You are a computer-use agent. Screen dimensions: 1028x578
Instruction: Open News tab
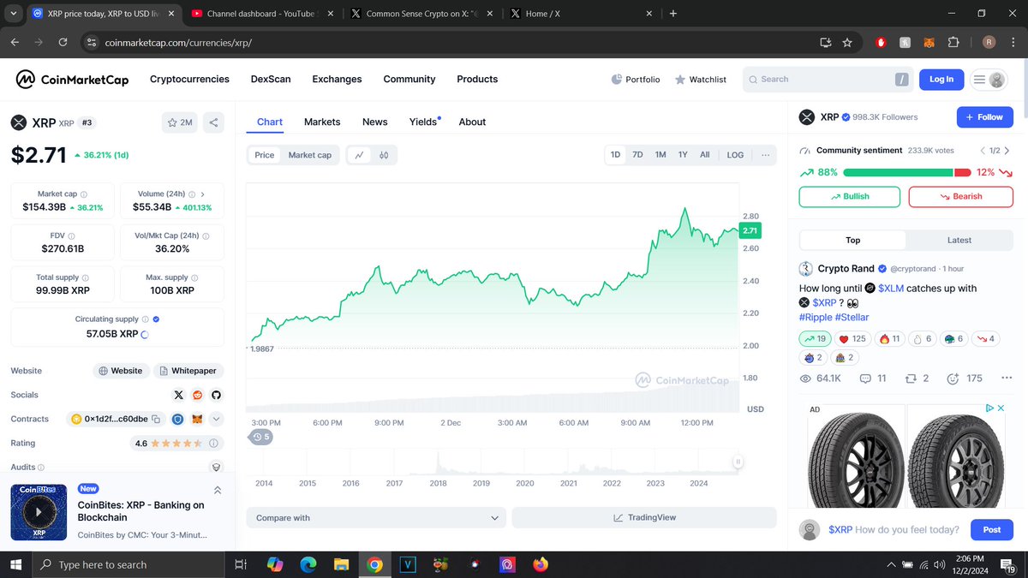(375, 122)
